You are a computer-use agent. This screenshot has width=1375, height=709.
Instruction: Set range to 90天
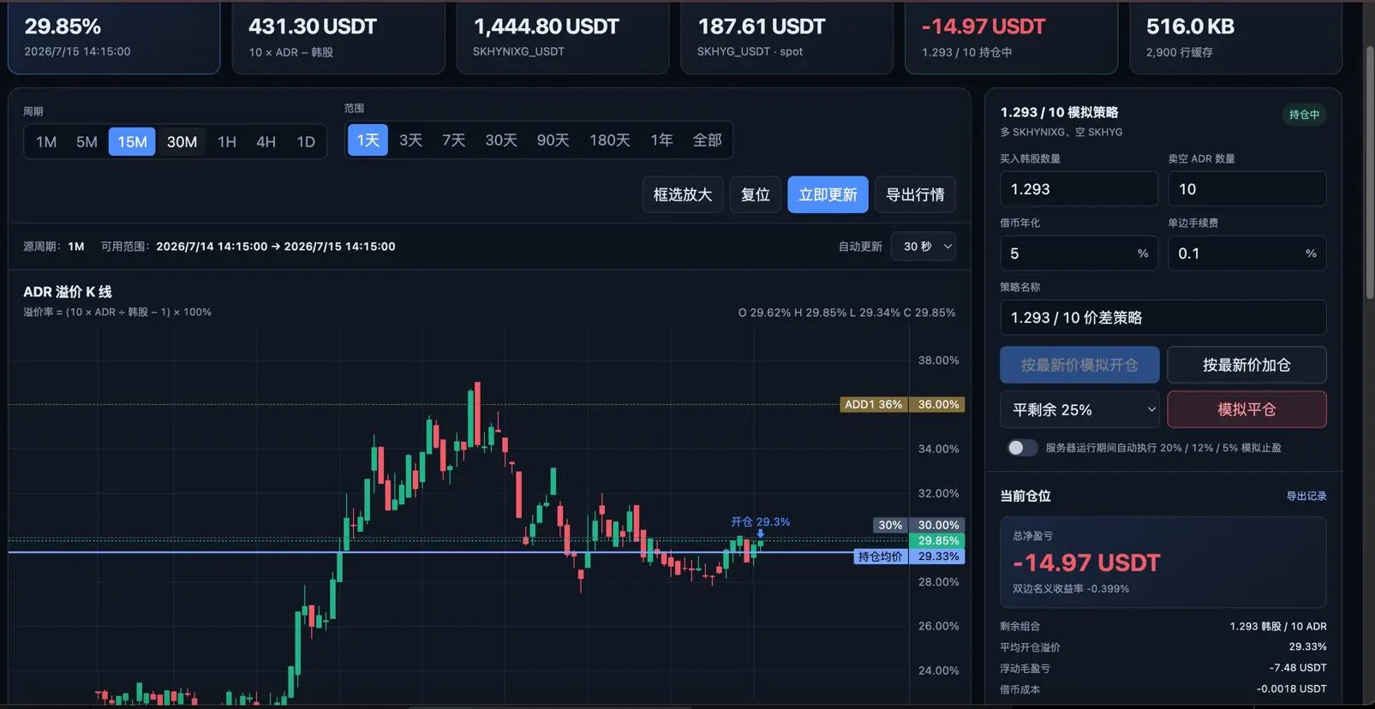(x=553, y=140)
